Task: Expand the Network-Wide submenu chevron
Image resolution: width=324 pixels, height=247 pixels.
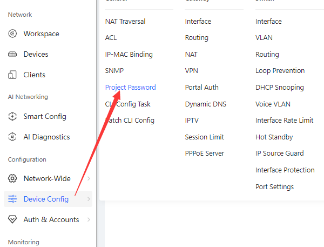Action: coord(89,178)
